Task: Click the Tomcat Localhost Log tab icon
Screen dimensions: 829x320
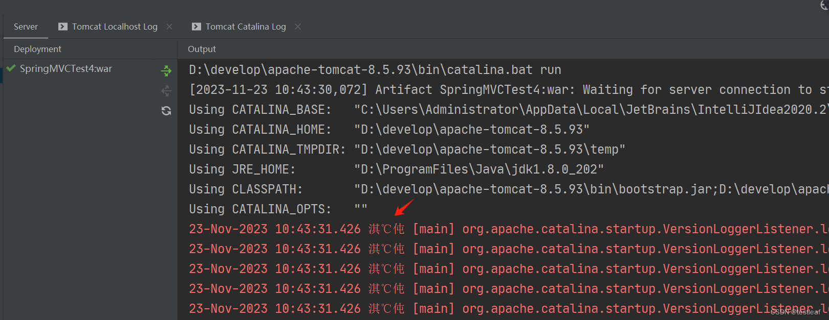Action: pyautogui.click(x=63, y=27)
